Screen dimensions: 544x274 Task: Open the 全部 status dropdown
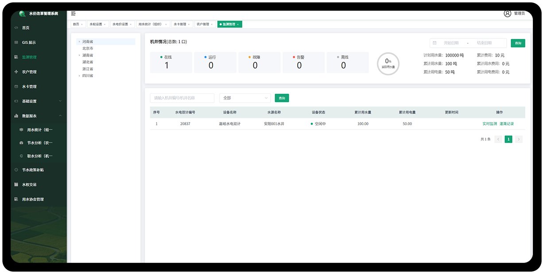(x=245, y=98)
